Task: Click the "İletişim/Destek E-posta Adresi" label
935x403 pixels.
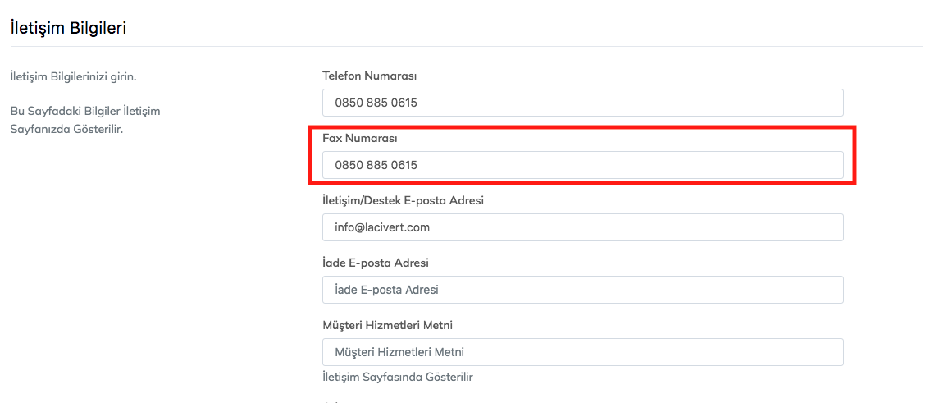Action: pyautogui.click(x=403, y=200)
